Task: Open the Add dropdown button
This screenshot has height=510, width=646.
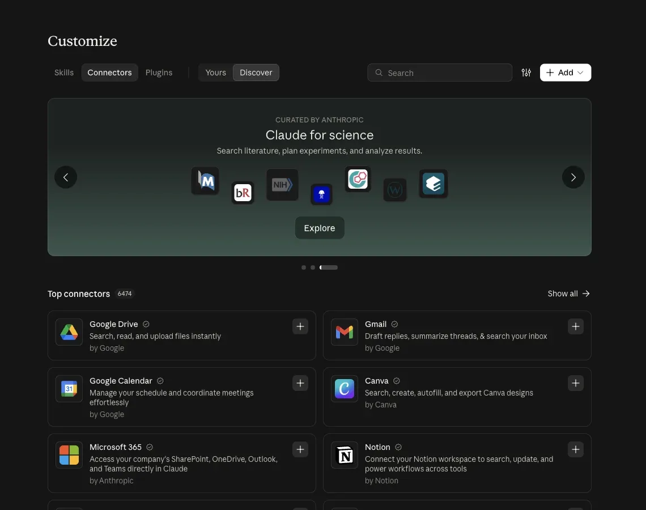Action: (x=566, y=73)
